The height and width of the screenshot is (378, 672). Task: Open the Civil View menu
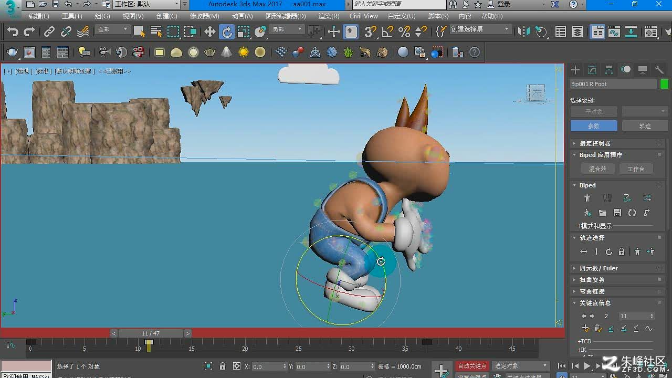pyautogui.click(x=364, y=16)
